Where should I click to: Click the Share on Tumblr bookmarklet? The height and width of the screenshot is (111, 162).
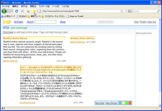click(x=75, y=16)
